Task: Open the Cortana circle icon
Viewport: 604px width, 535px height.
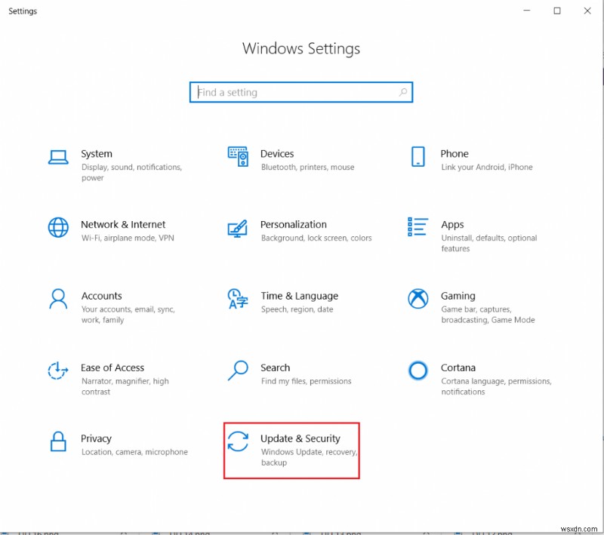Action: (418, 371)
